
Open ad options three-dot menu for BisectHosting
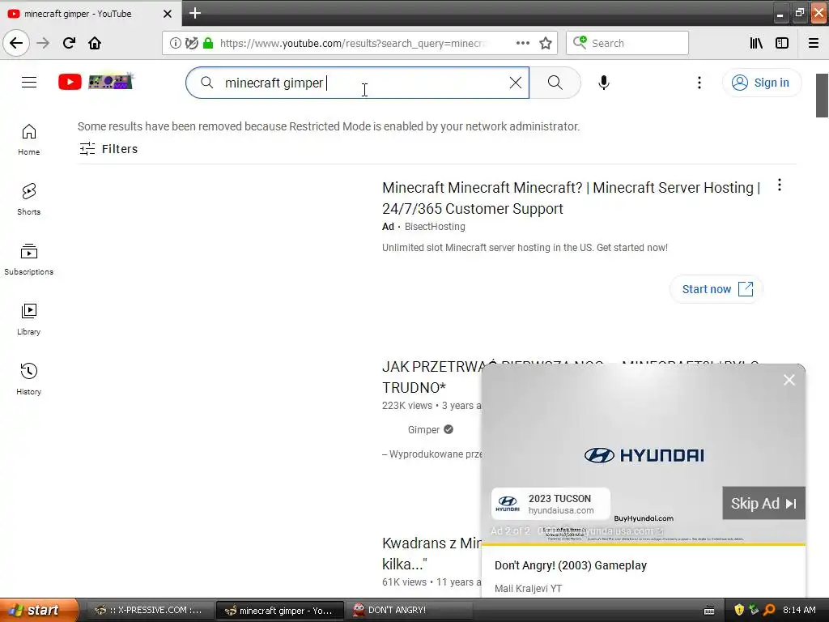(x=780, y=185)
